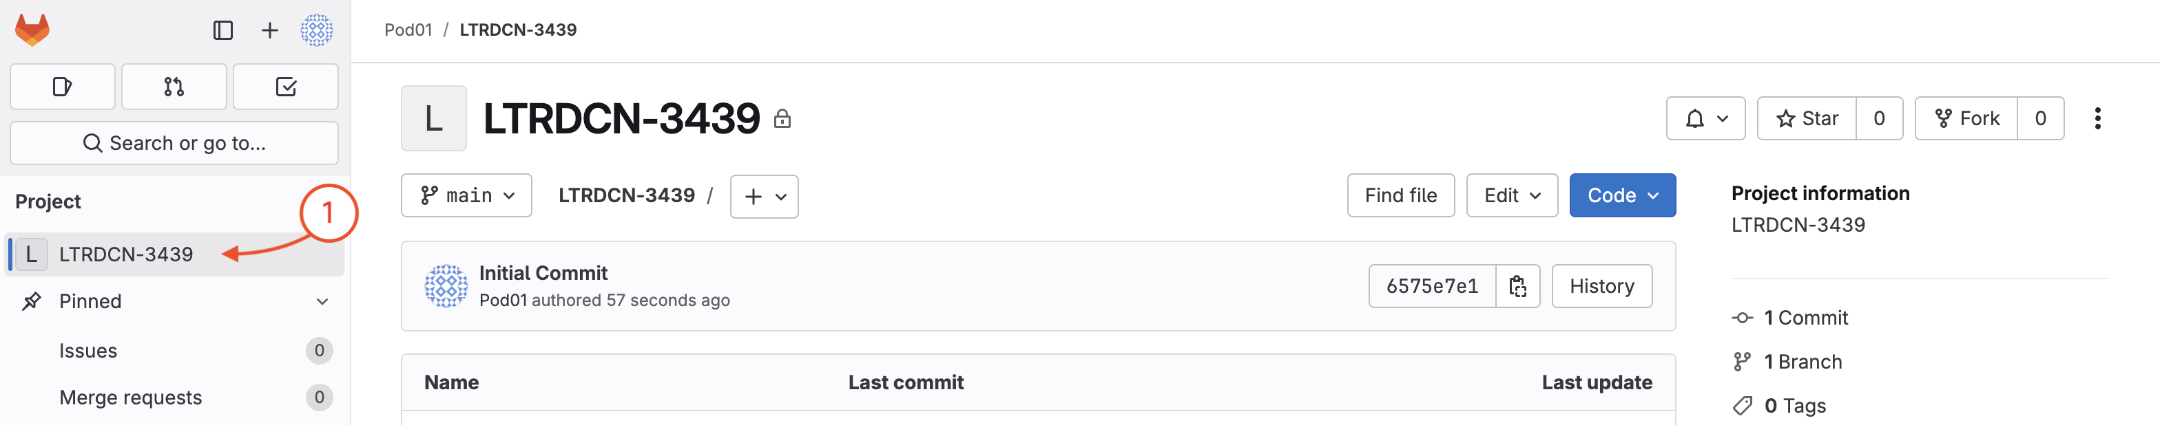Open merge requests shortcut icon

[174, 87]
